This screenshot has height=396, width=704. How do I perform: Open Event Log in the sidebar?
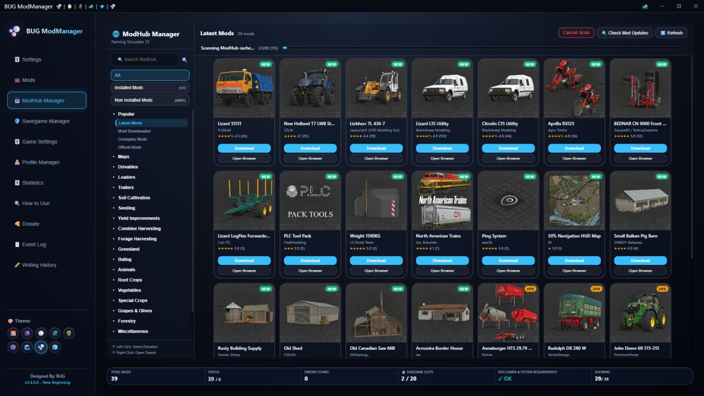click(x=47, y=244)
